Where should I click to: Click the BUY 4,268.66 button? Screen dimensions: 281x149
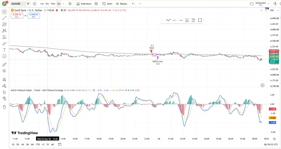(x=34, y=16)
